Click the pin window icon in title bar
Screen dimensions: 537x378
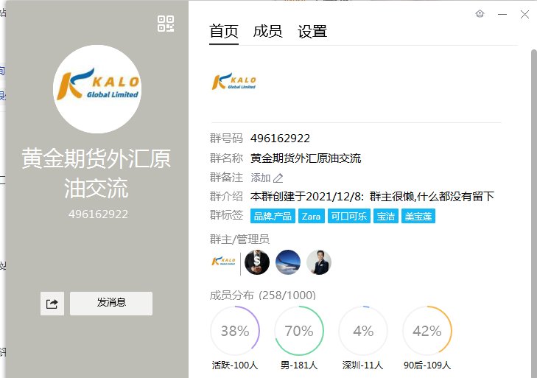[x=480, y=14]
